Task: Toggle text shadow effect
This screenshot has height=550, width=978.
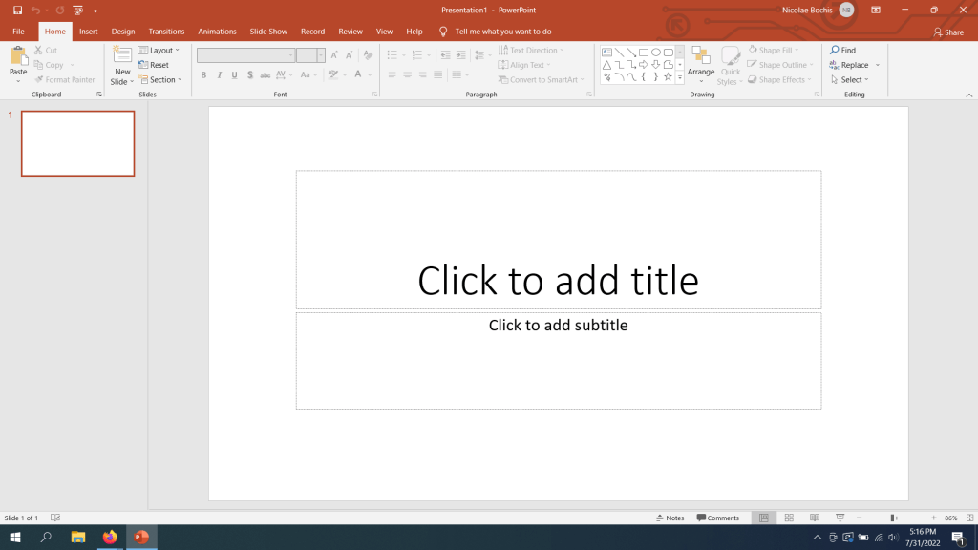Action: coord(250,74)
